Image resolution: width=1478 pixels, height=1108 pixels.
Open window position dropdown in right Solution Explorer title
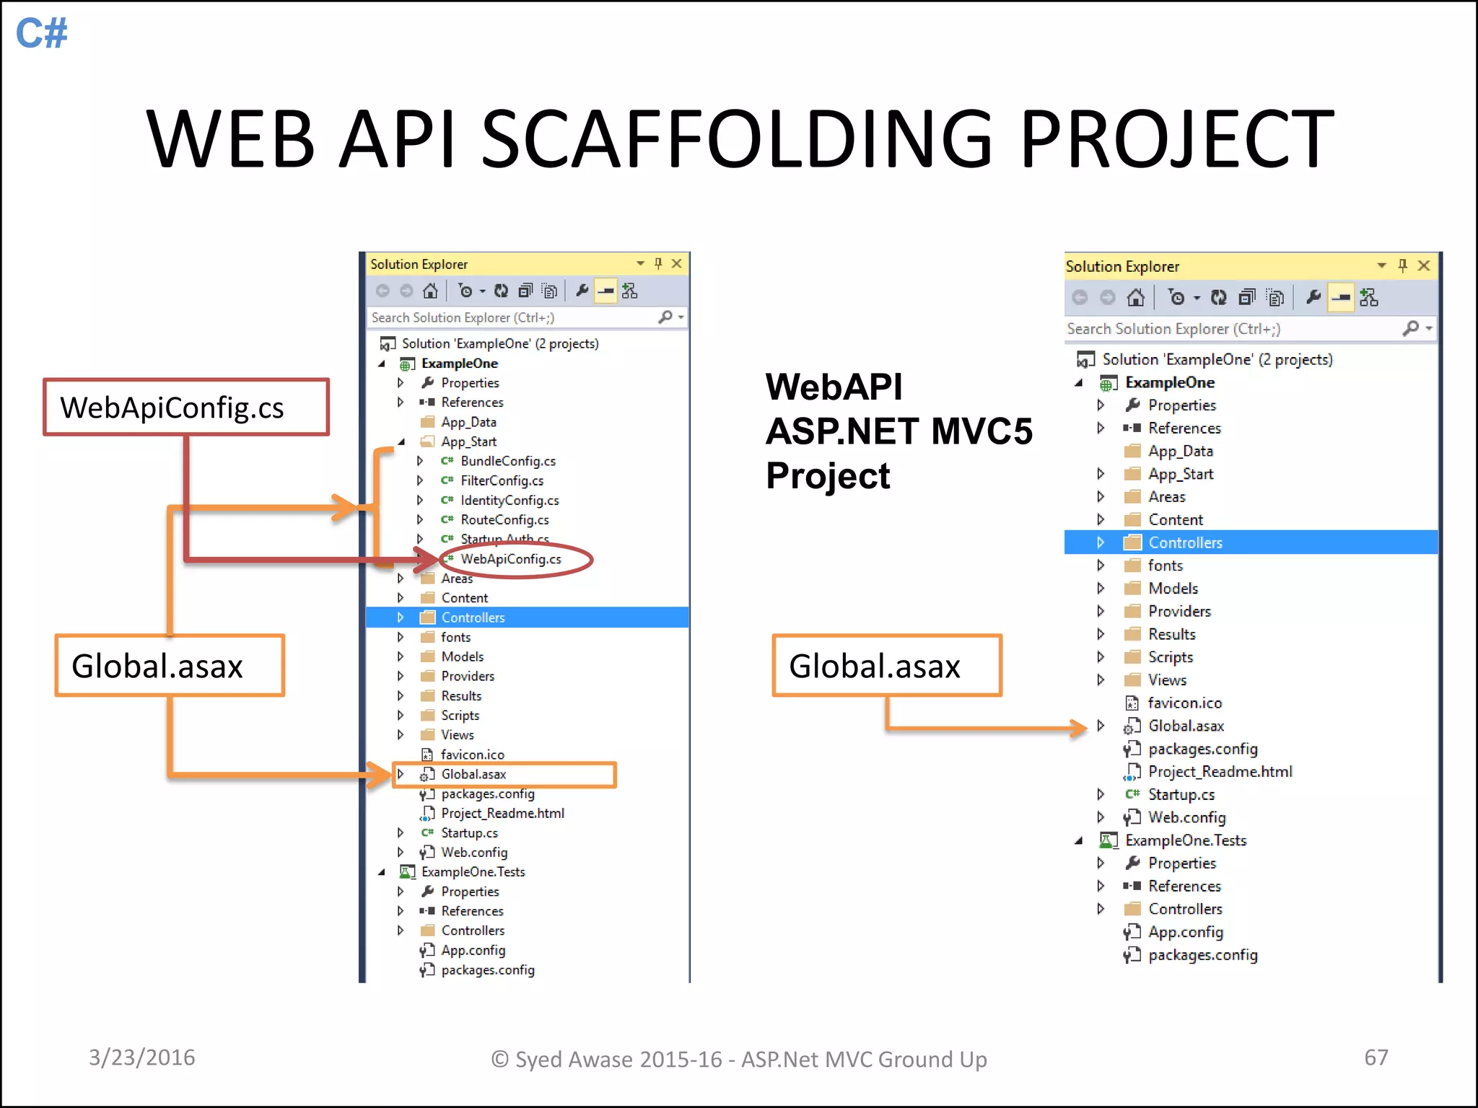[1381, 265]
